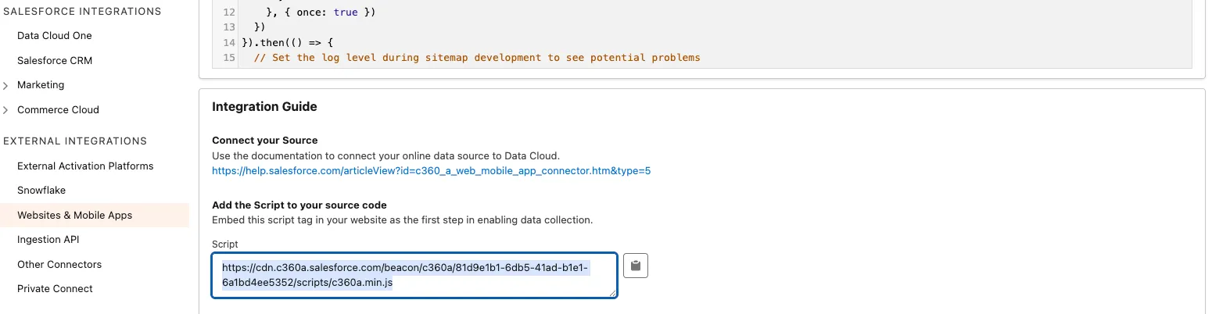The height and width of the screenshot is (314, 1212).
Task: Click the Integration Guide heading
Action: coord(264,107)
